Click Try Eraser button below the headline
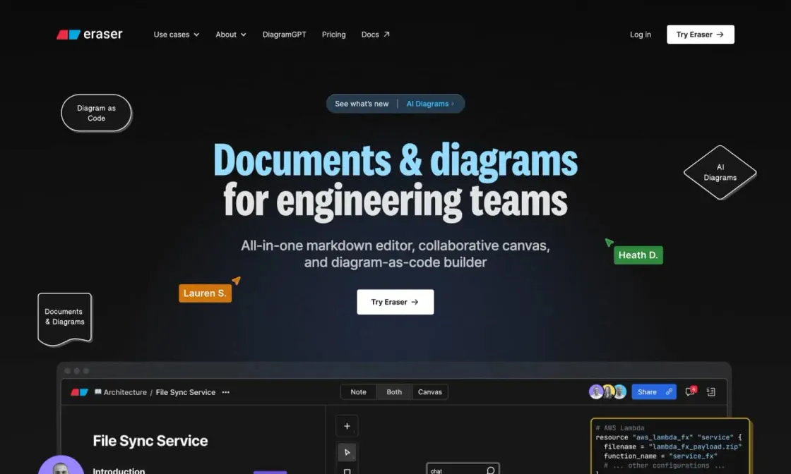The image size is (791, 474). (395, 302)
